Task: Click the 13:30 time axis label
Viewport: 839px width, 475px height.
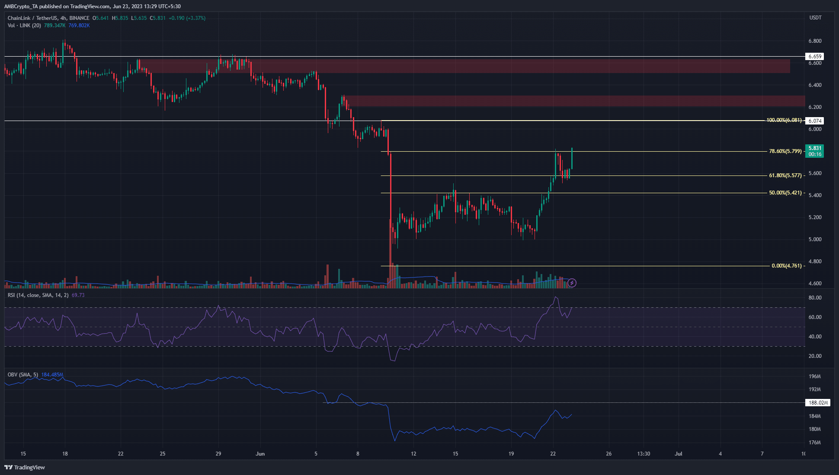Action: click(x=644, y=454)
